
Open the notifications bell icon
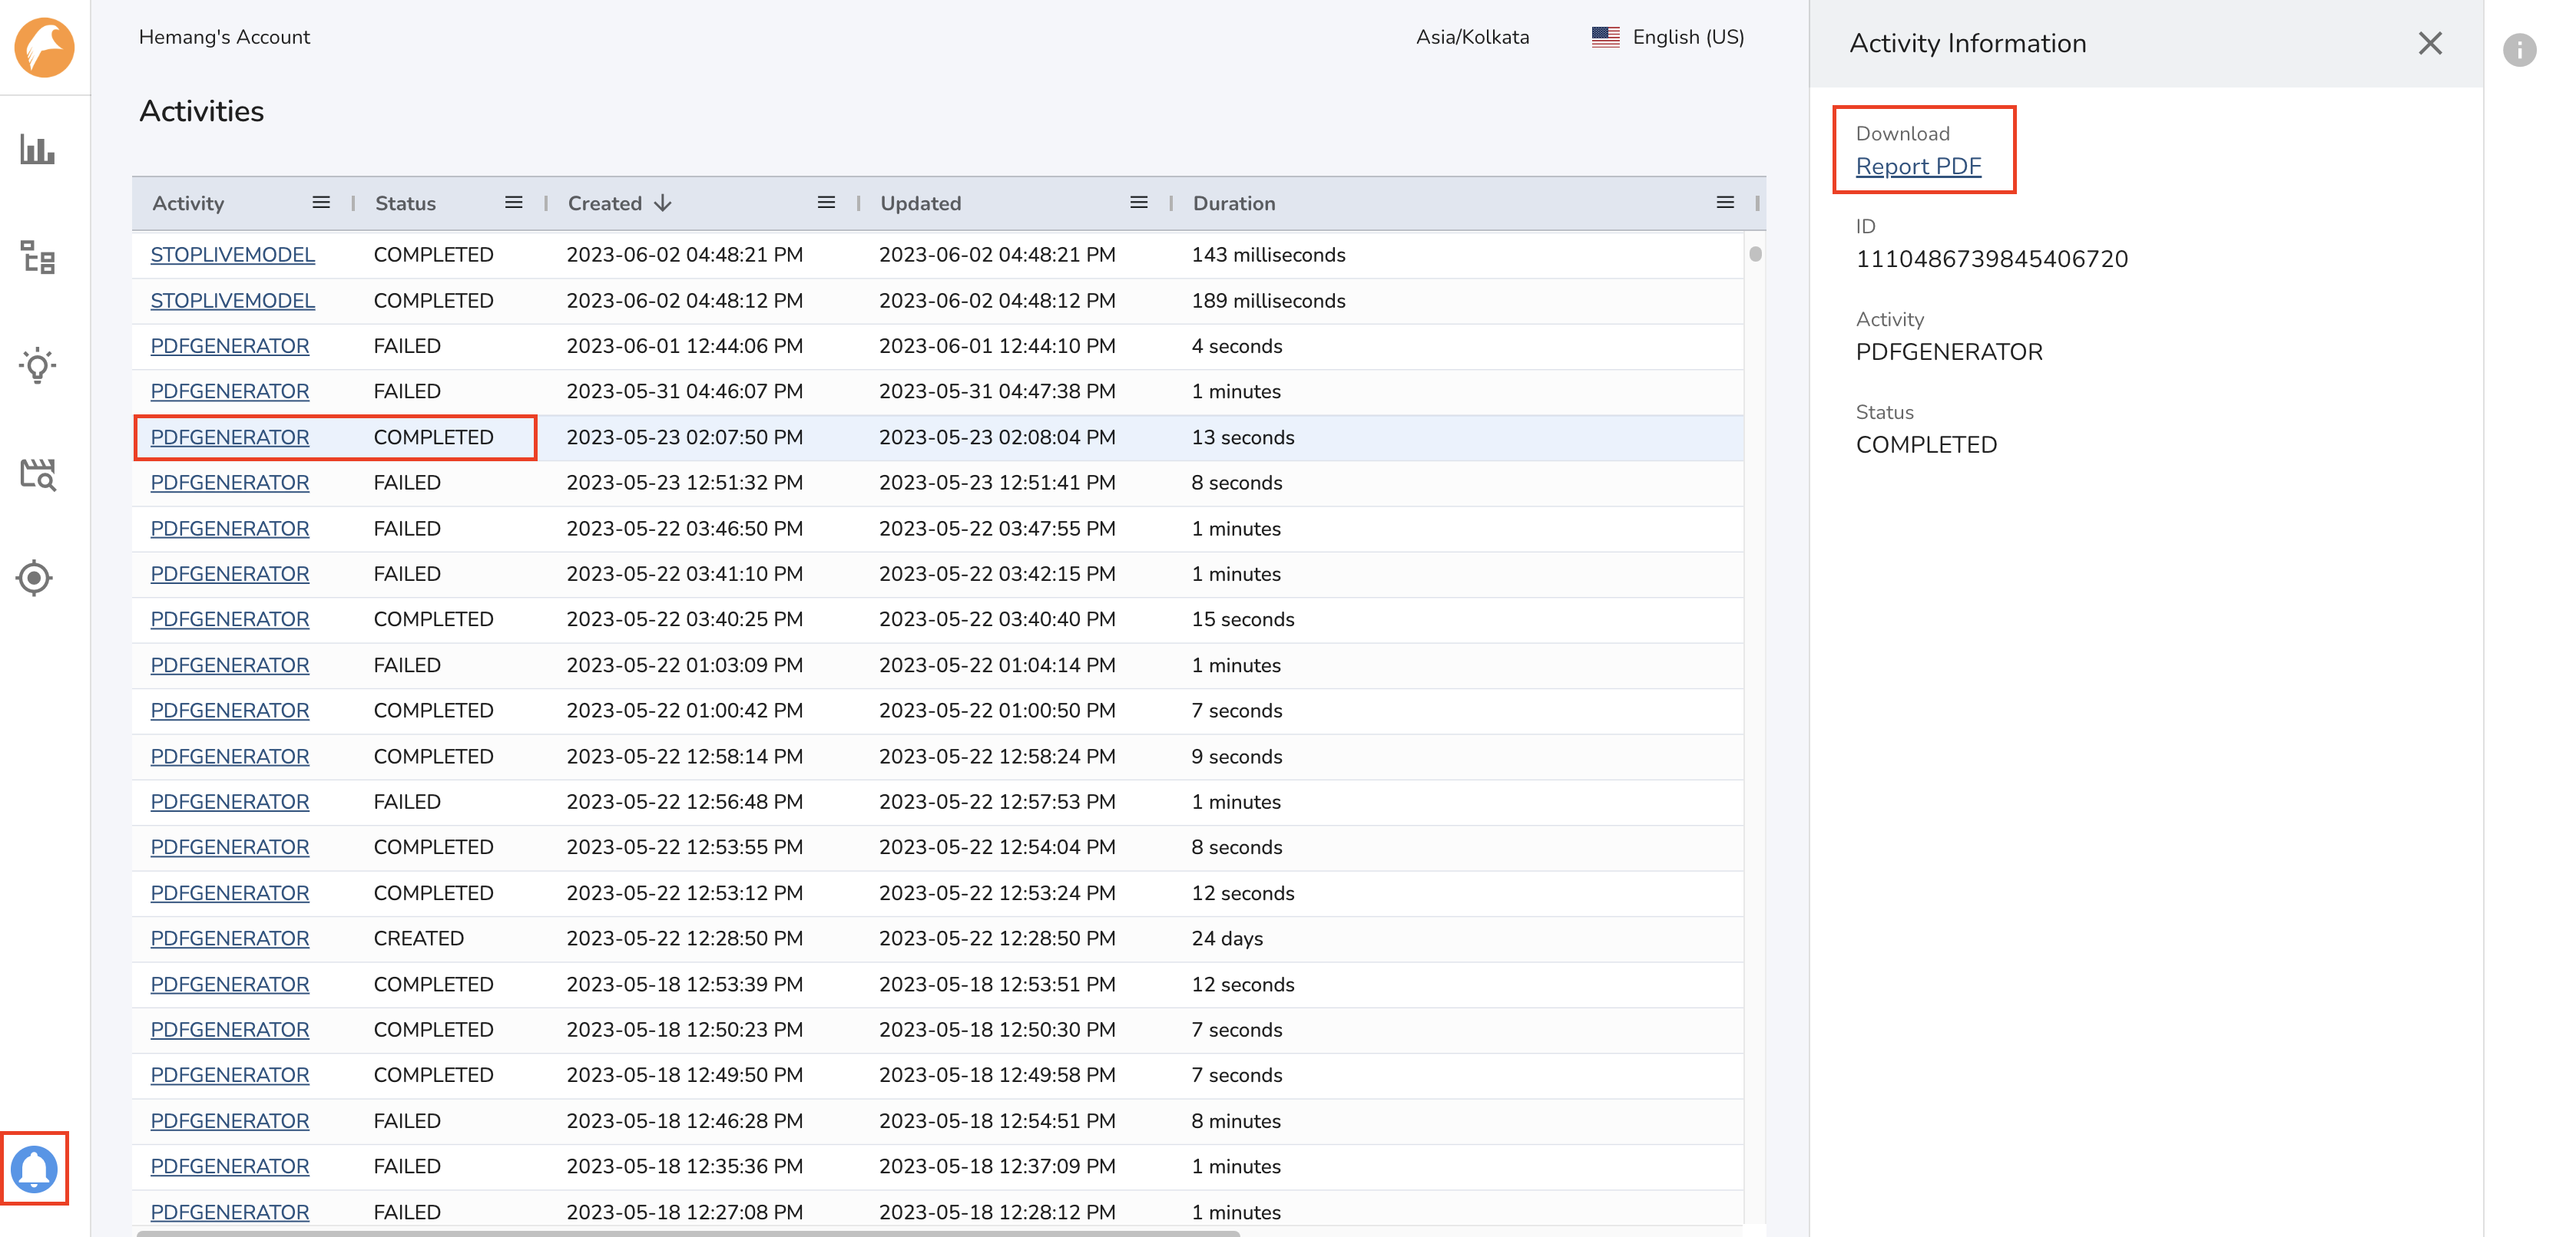coord(34,1168)
